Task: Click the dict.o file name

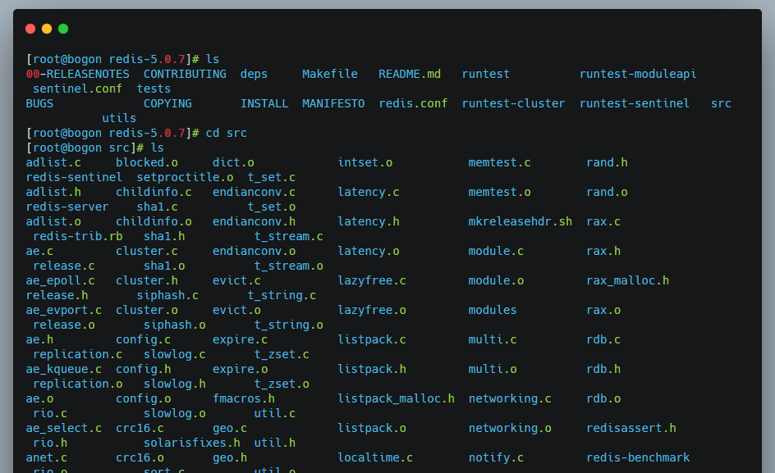Action: (233, 162)
